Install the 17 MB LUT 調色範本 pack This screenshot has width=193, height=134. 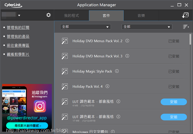point(174,117)
